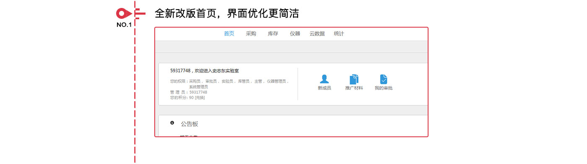This screenshot has height=164, width=587.
Task: Click the heading 全新改版首页,界面优化更简洁
Action: (226, 13)
